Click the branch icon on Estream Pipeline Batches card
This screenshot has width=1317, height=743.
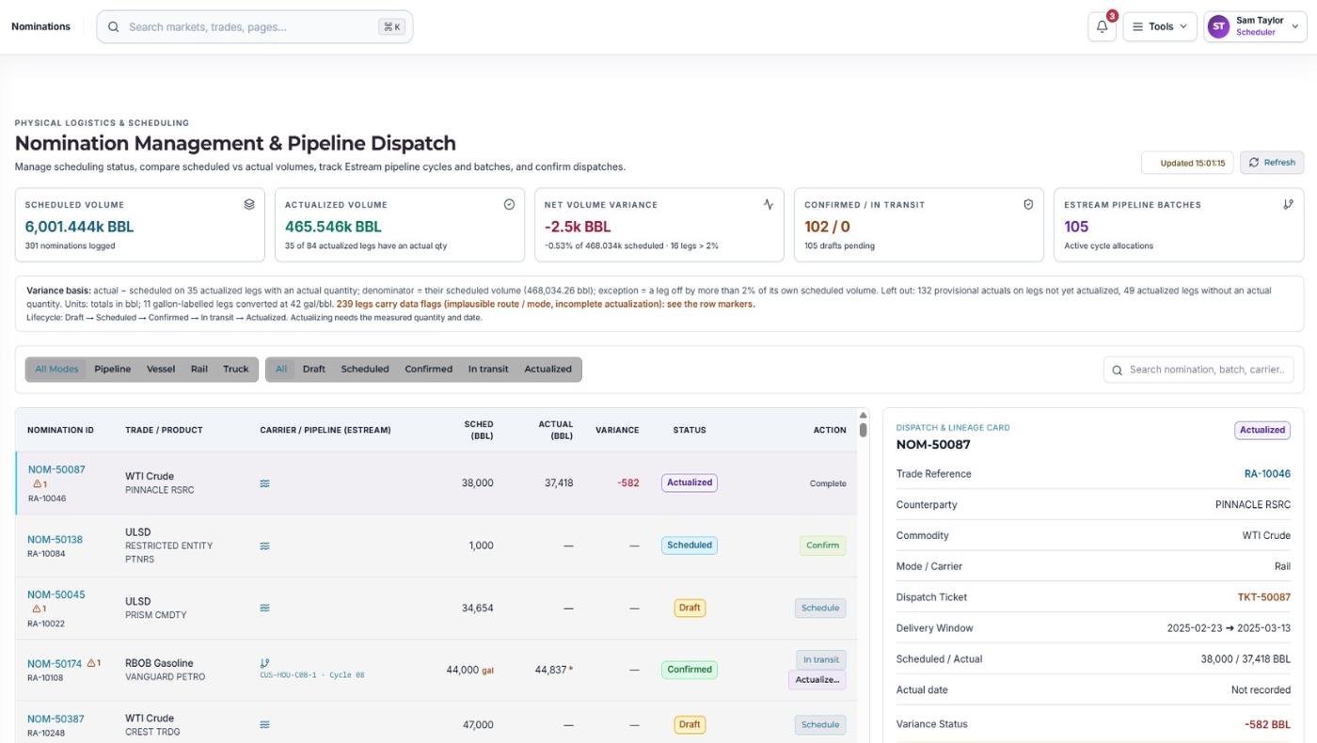point(1288,204)
